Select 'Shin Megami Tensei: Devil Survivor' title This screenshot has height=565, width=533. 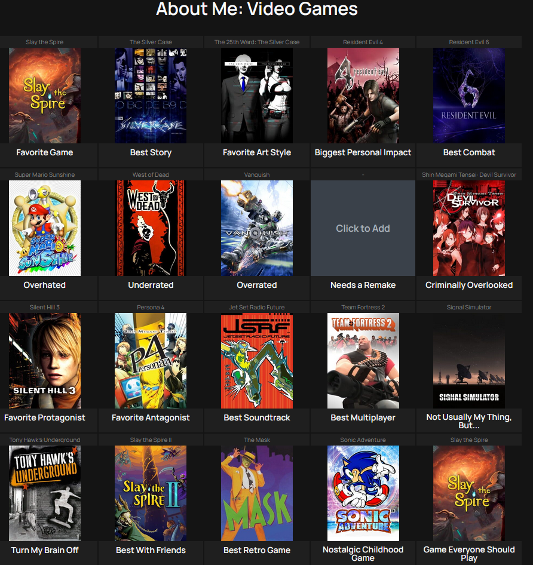[x=469, y=175]
